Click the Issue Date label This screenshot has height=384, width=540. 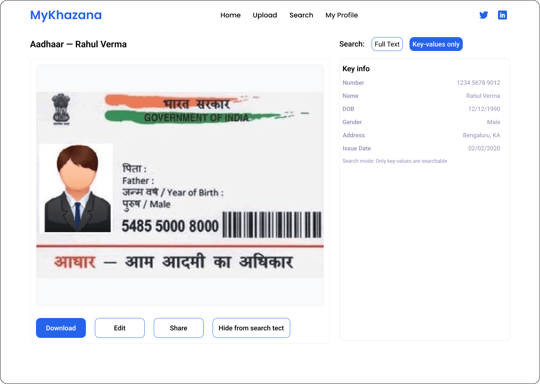[x=357, y=148]
